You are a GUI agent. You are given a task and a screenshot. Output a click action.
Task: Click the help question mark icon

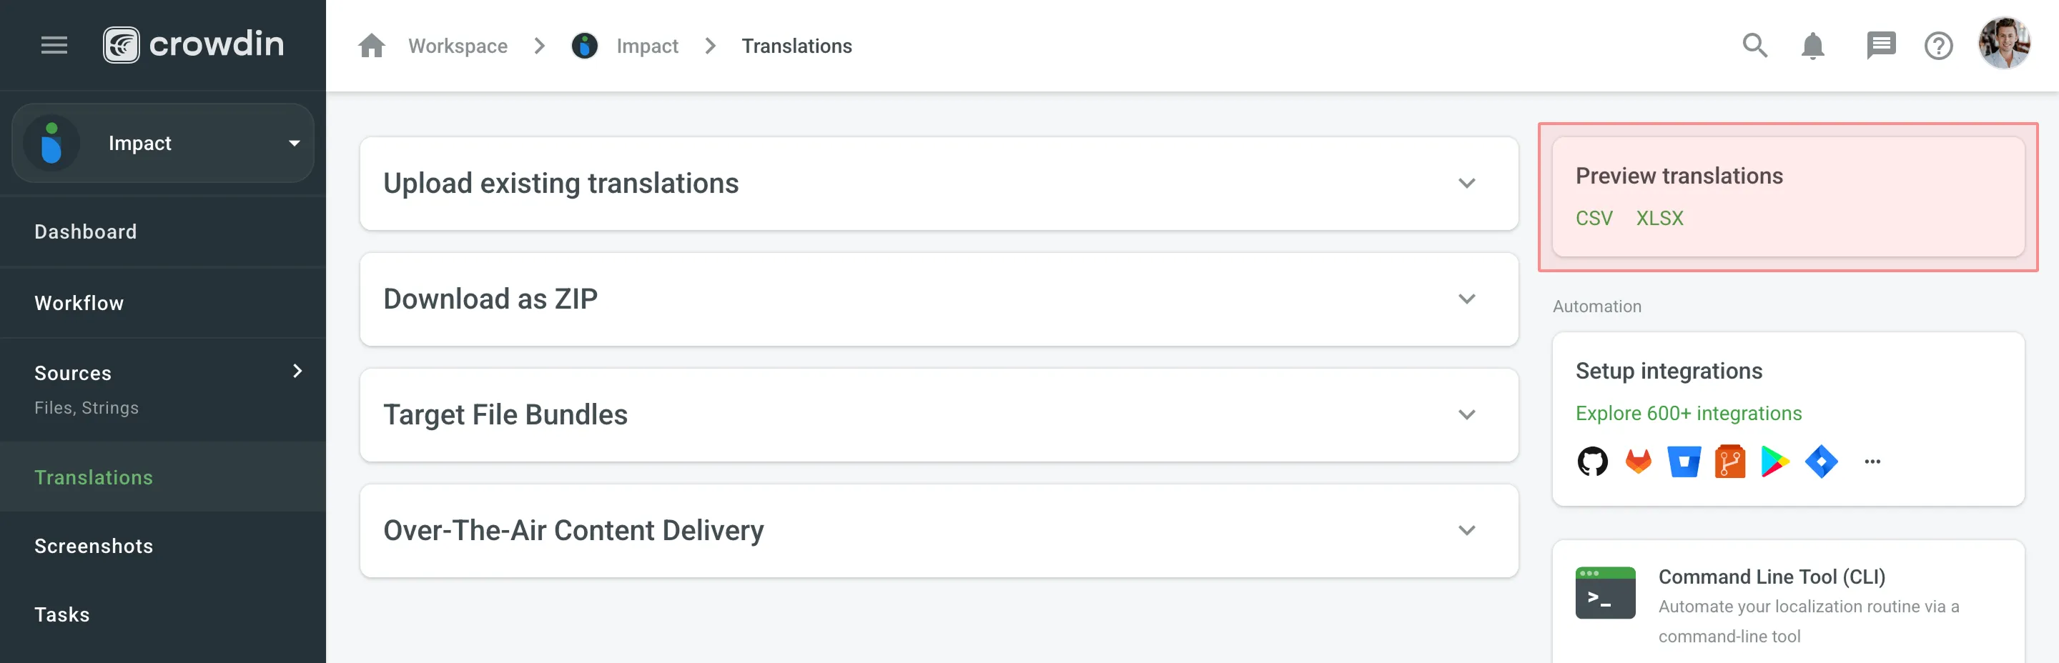tap(1937, 46)
